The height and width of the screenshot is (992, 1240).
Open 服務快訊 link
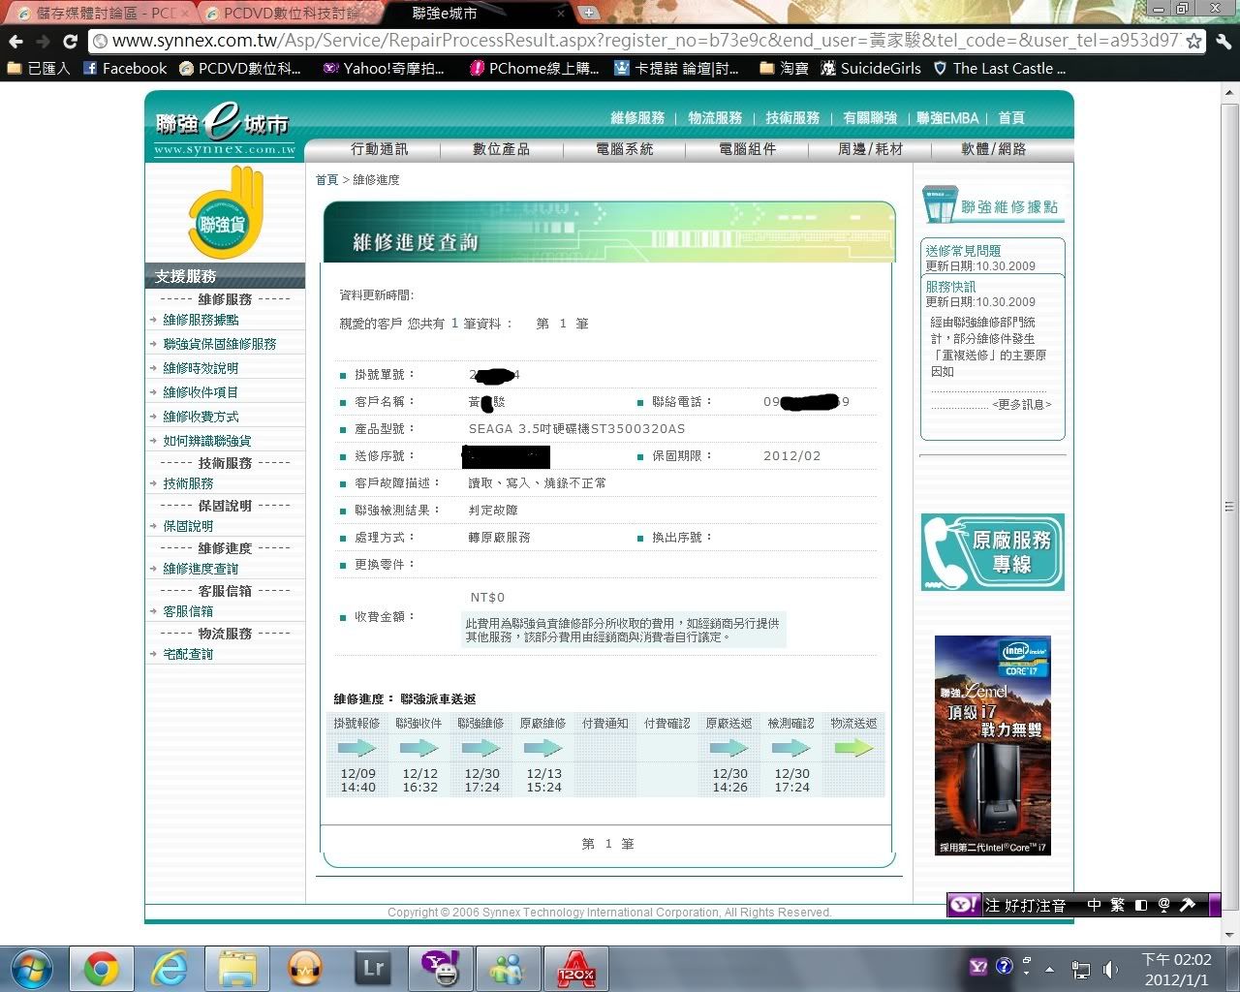tap(950, 287)
